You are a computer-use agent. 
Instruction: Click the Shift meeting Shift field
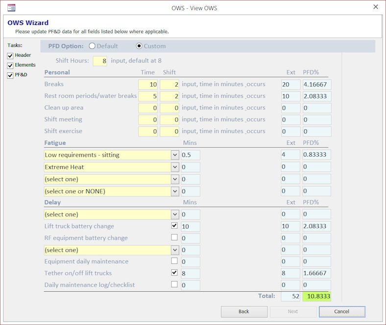click(x=169, y=120)
